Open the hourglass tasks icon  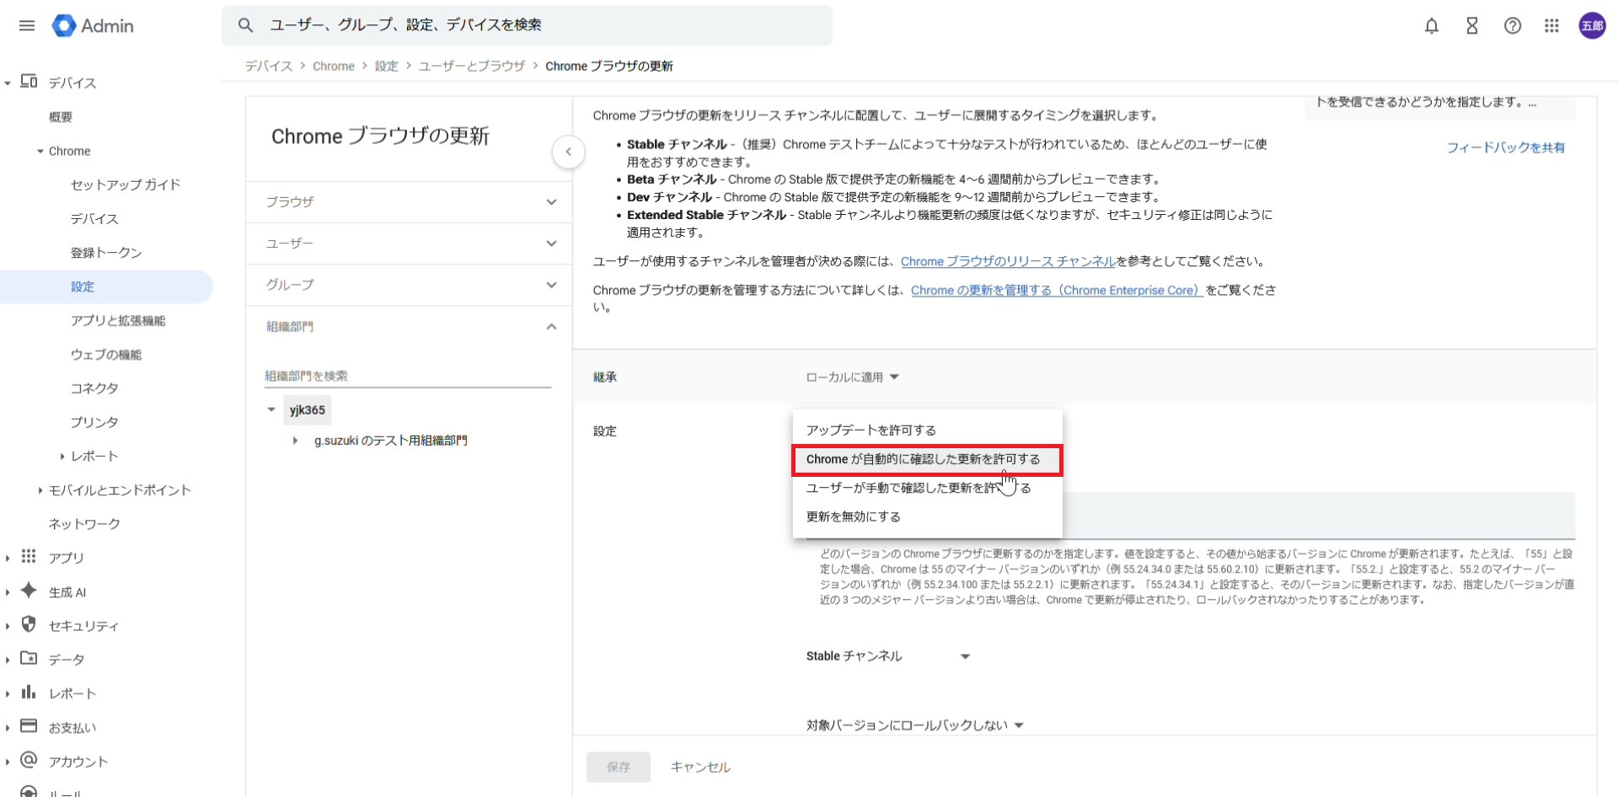(x=1471, y=26)
